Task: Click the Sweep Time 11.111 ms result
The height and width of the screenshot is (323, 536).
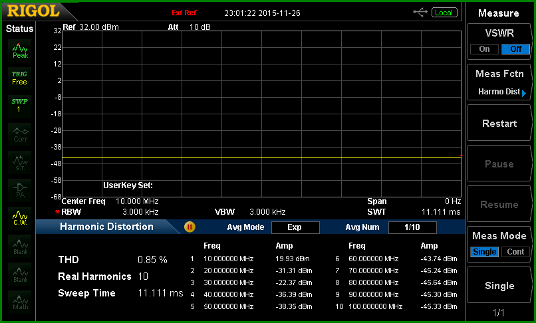Action: [161, 293]
